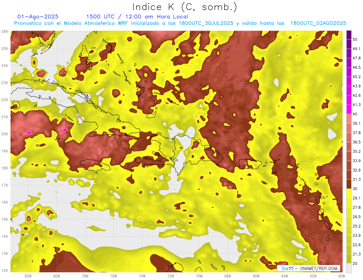Click the latitude label "14N"

(5, 236)
